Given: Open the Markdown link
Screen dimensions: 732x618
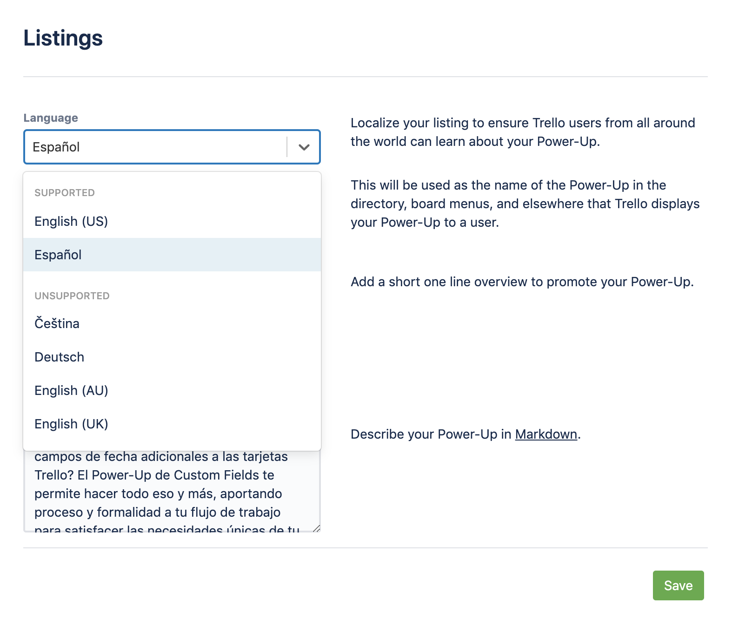Looking at the screenshot, I should [546, 434].
